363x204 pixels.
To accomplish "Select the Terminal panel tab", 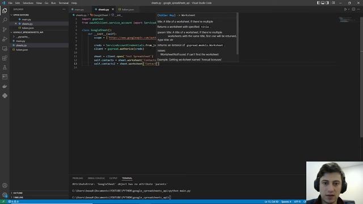I will coord(127,178).
